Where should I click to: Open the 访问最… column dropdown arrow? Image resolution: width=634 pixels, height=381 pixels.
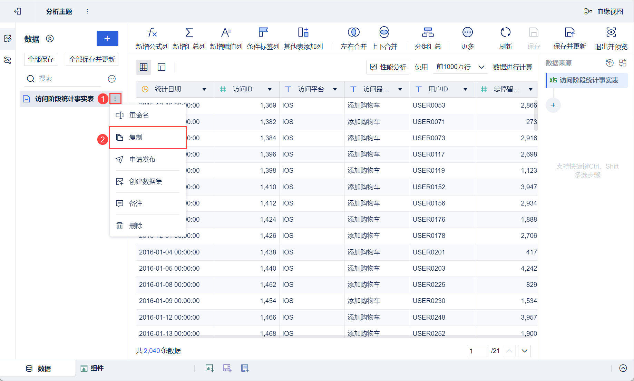click(x=400, y=89)
